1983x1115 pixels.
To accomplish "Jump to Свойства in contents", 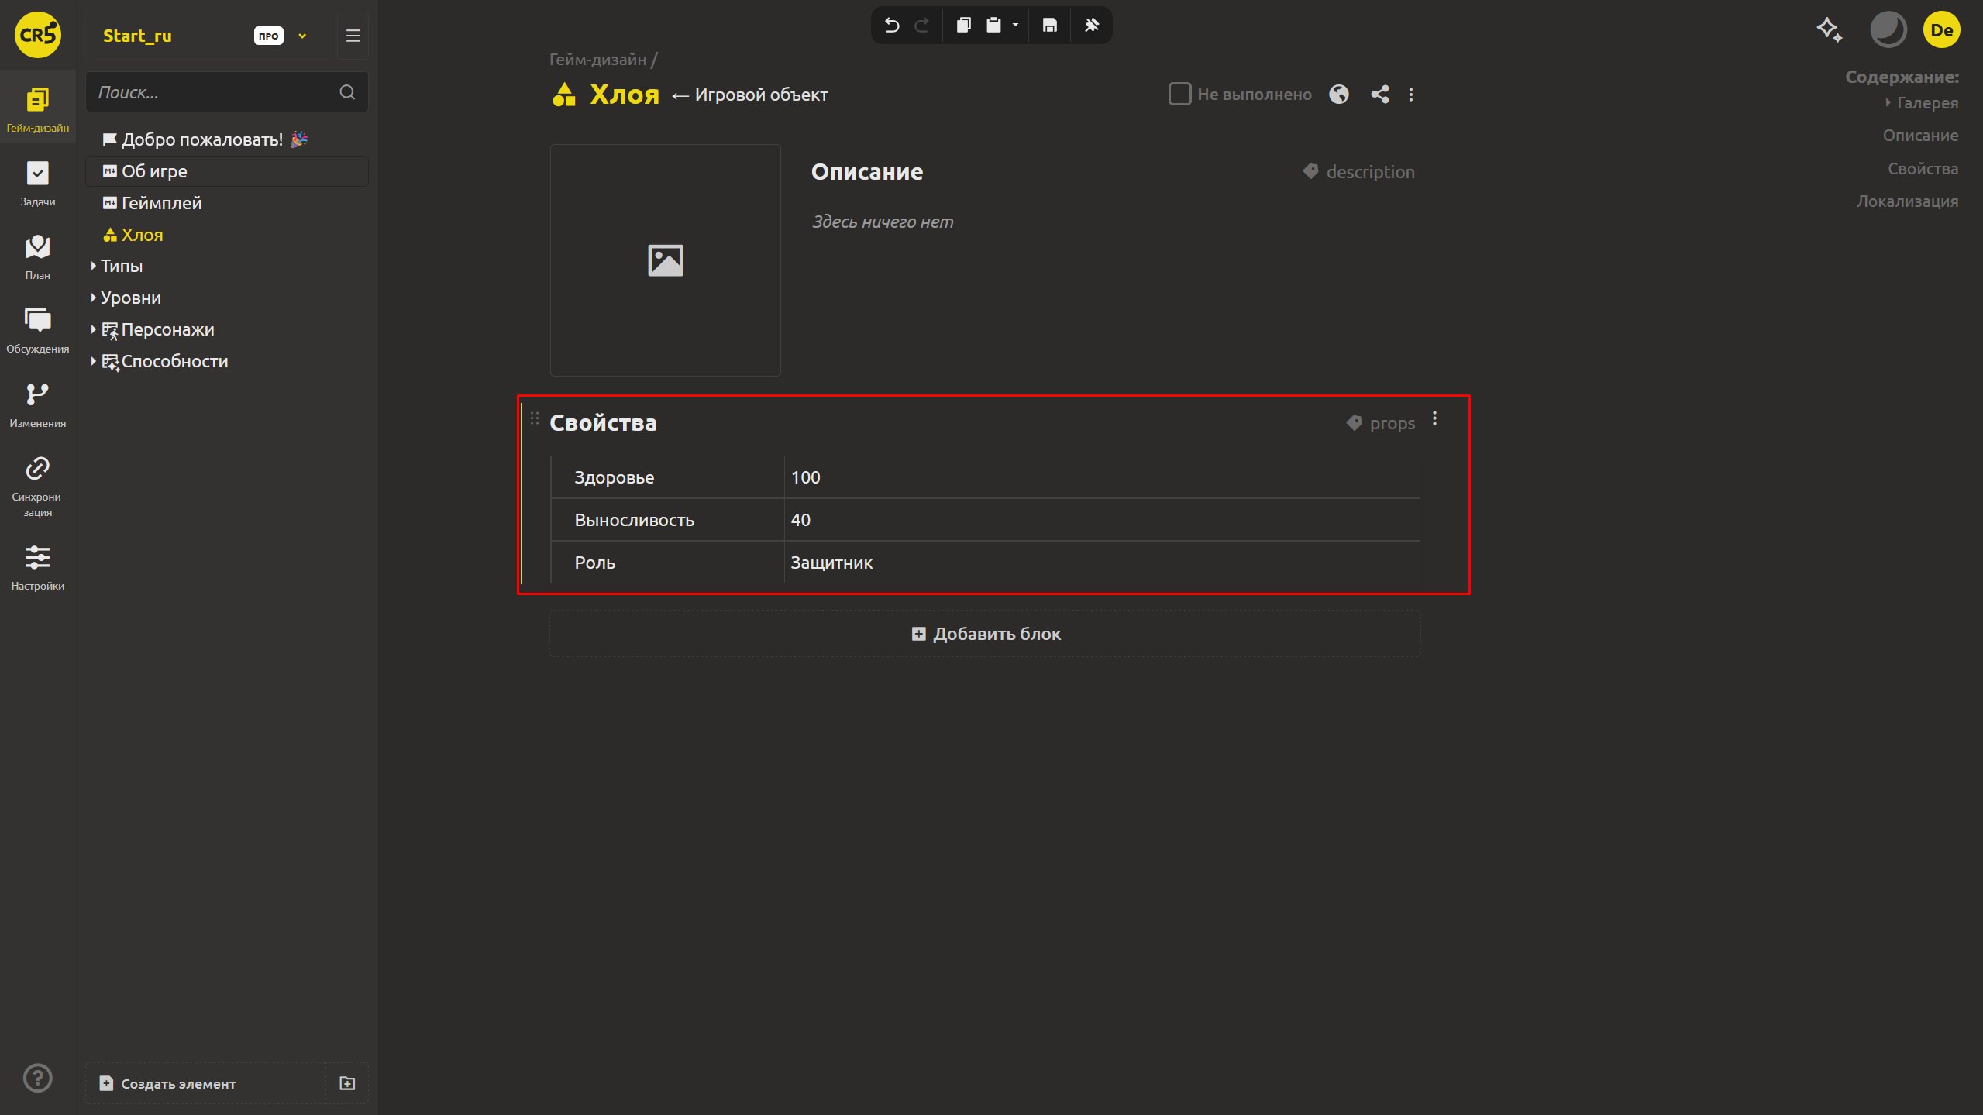I will 1923,169.
